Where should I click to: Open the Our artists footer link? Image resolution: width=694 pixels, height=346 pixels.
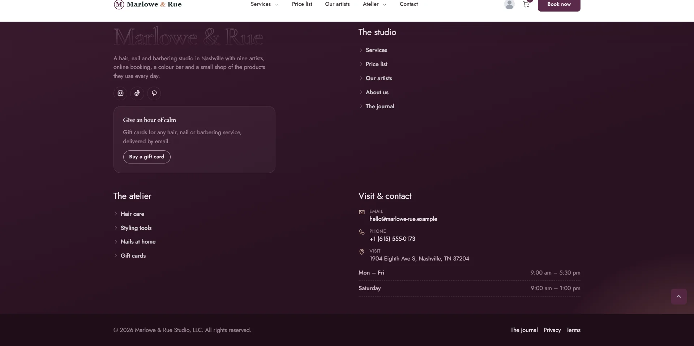point(379,78)
